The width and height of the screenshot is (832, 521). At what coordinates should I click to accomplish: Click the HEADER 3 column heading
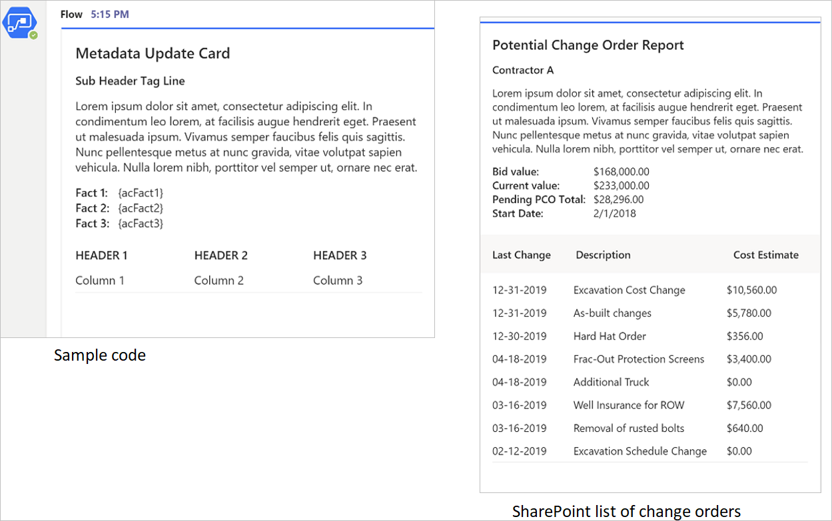tap(340, 256)
